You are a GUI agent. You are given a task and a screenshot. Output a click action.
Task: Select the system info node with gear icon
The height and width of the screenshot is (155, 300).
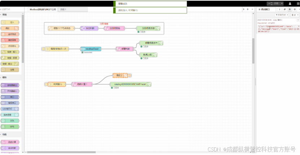click(10, 115)
